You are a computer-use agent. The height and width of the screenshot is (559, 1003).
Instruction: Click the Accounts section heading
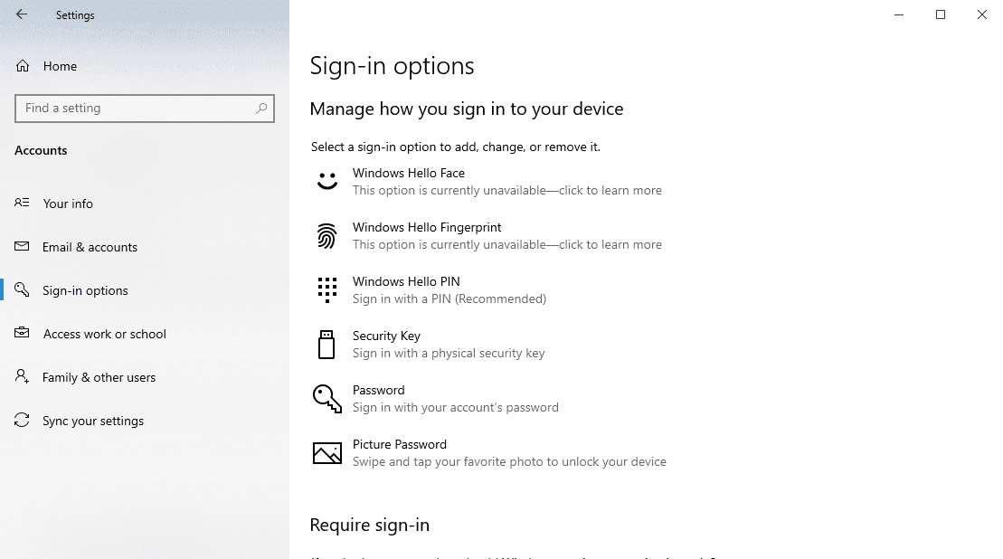coord(41,150)
